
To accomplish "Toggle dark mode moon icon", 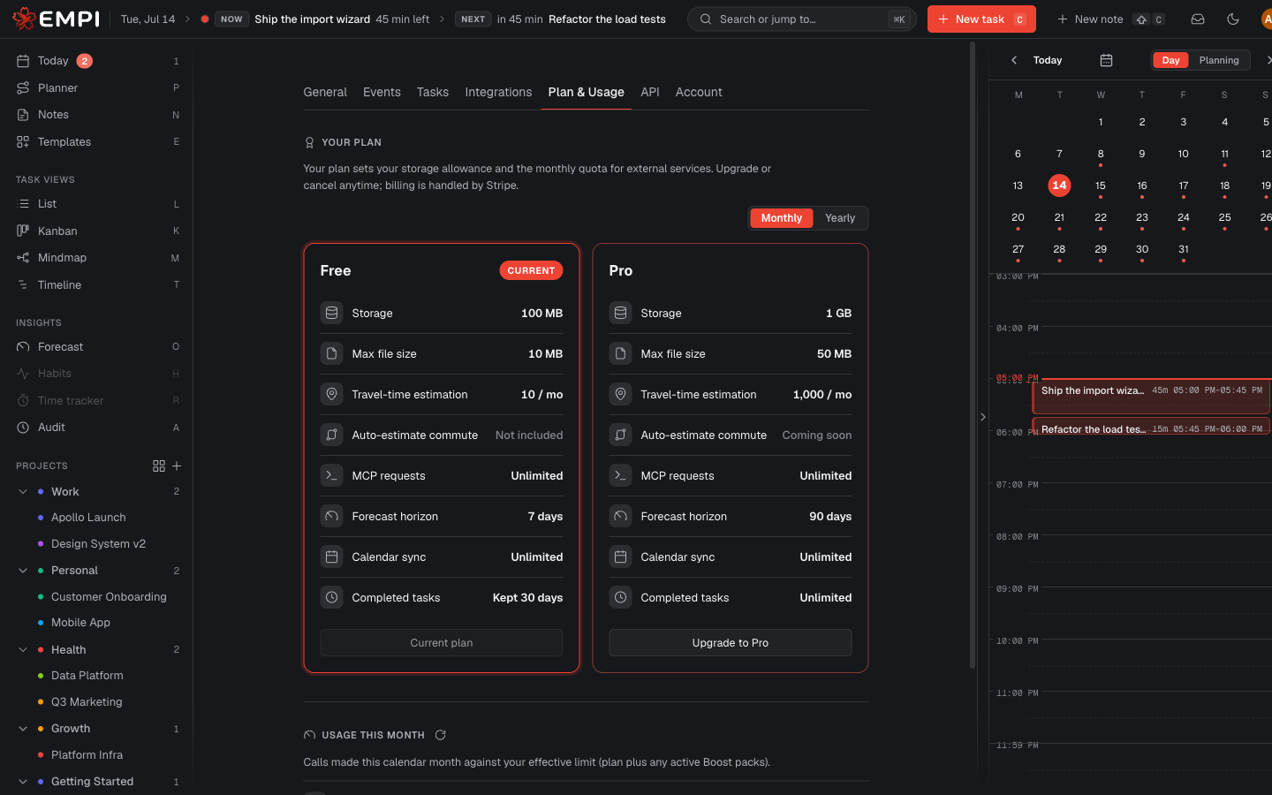I will click(x=1233, y=19).
